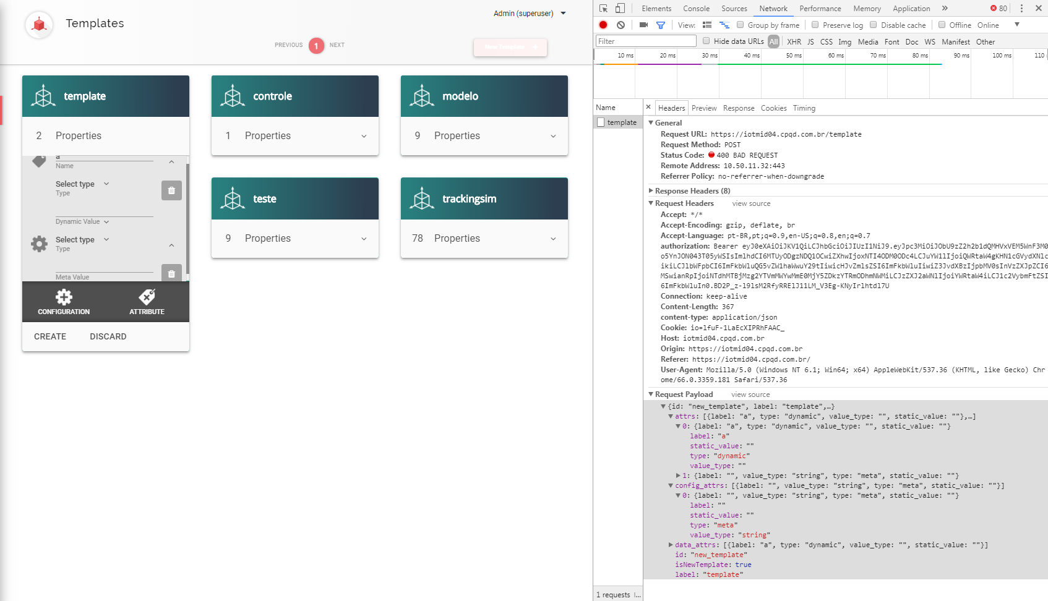Open network throttling Online dropdown
Image resolution: width=1048 pixels, height=601 pixels.
pos(998,25)
